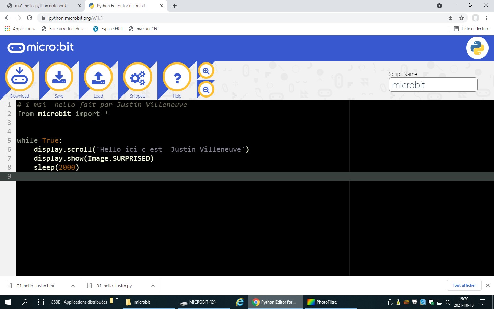Click into the Script Name field
The image size is (494, 309).
click(x=433, y=84)
